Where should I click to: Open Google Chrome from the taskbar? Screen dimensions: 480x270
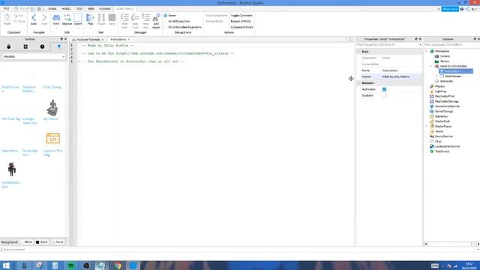tap(118, 265)
